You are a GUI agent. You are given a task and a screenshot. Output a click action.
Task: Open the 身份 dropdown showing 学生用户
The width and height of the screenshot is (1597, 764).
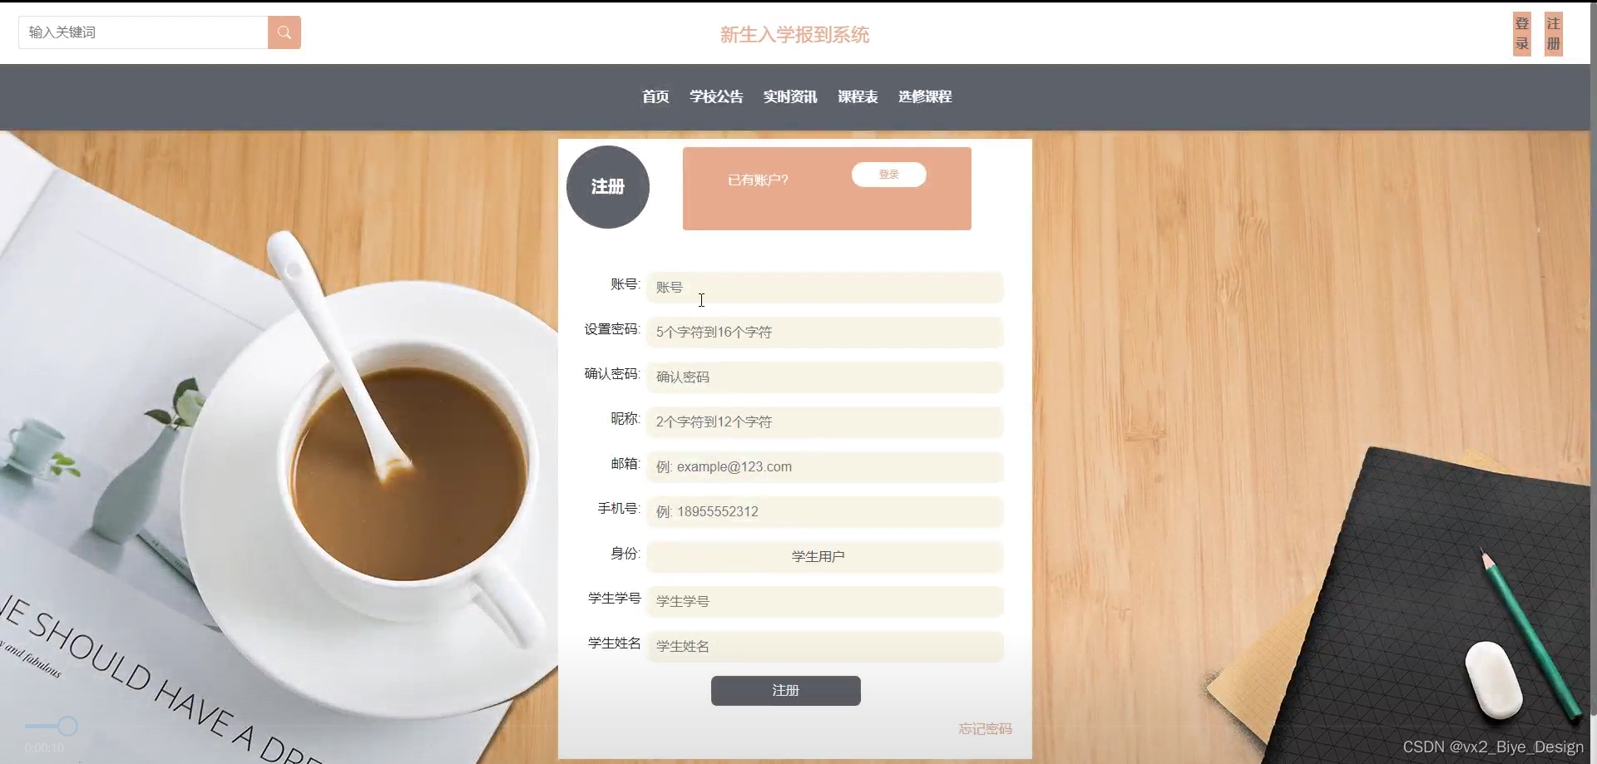coord(825,557)
